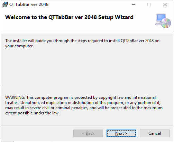The width and height of the screenshot is (174, 142).
Task: Click 'extent possible under the law.' line
Action: tap(33, 113)
